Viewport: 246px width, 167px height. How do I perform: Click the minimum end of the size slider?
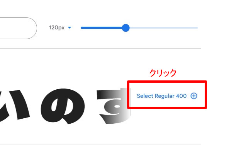tap(81, 28)
